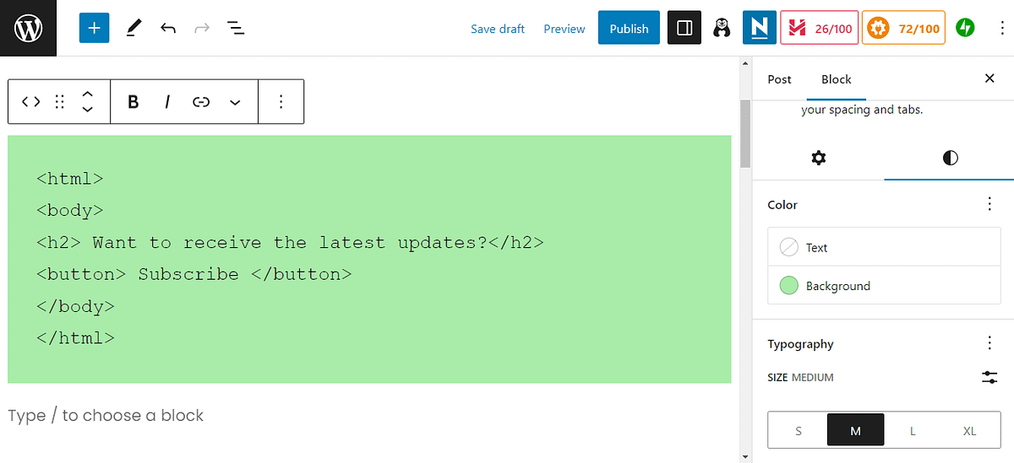This screenshot has height=463, width=1014.
Task: Toggle italic formatting
Action: (x=167, y=102)
